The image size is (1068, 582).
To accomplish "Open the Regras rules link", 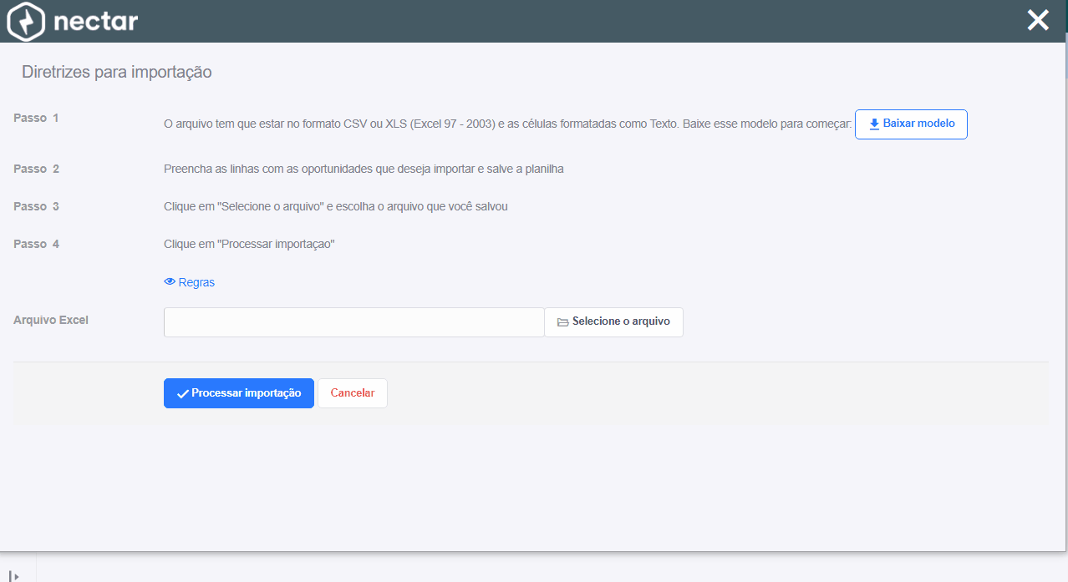I will pyautogui.click(x=190, y=282).
